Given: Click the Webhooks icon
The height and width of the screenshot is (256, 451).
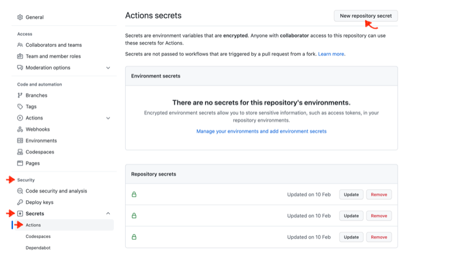Looking at the screenshot, I should [x=20, y=129].
